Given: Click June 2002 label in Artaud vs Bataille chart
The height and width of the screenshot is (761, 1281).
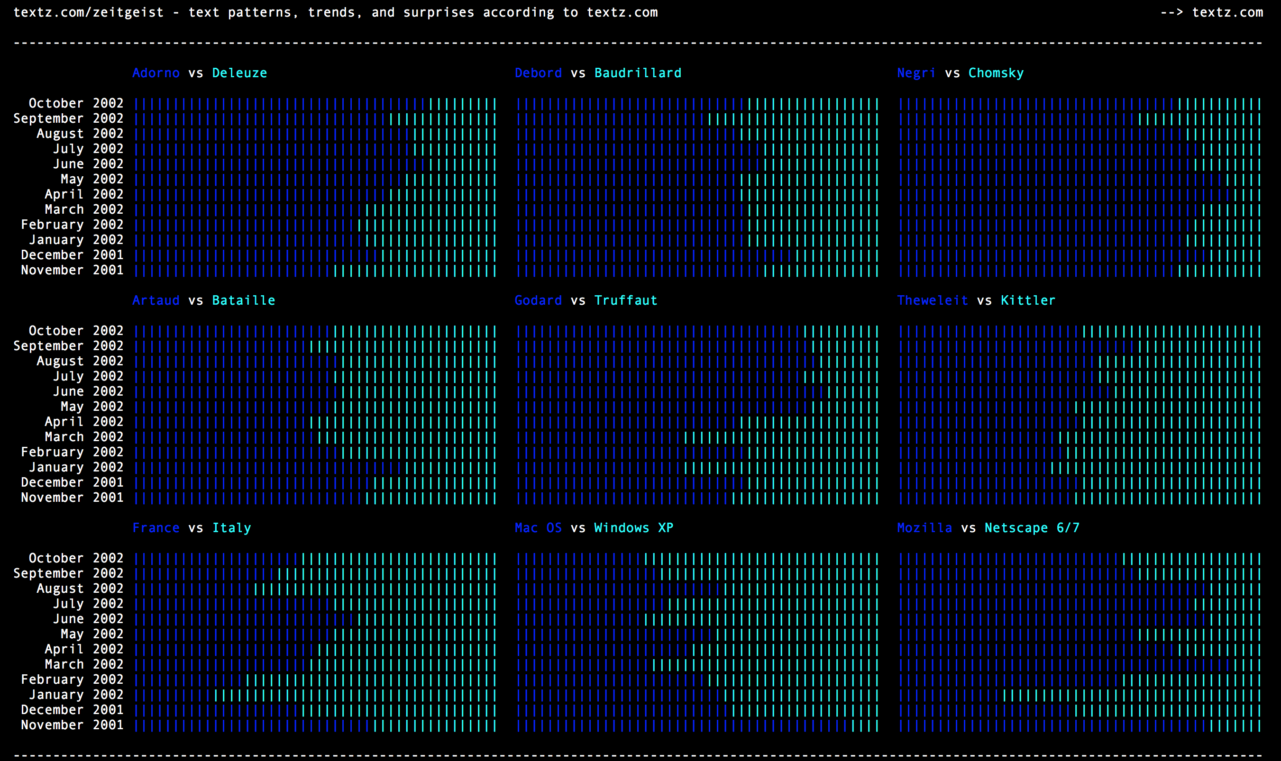Looking at the screenshot, I should (x=88, y=391).
